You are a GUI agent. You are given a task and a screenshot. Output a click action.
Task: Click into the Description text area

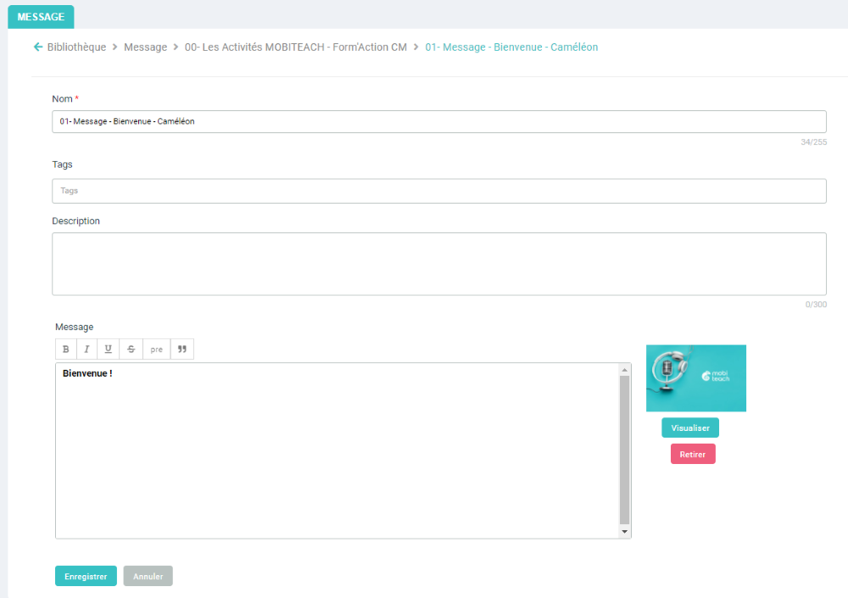coord(439,264)
